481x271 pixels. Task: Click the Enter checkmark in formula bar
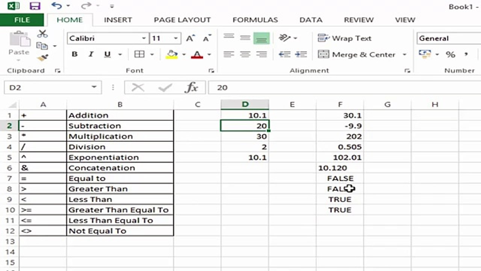(165, 87)
